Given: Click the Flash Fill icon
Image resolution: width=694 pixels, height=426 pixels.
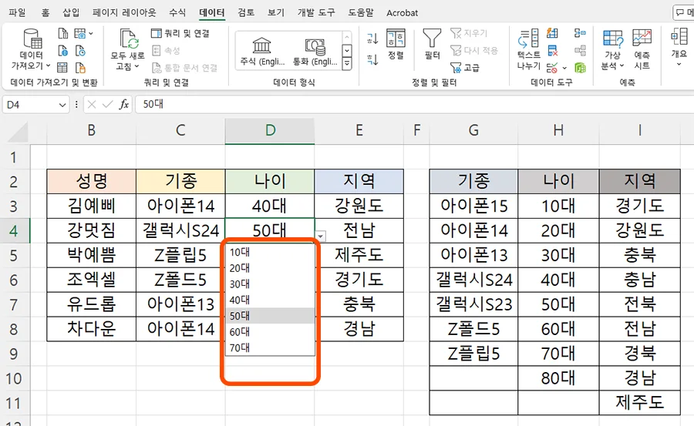Looking at the screenshot, I should coord(552,33).
